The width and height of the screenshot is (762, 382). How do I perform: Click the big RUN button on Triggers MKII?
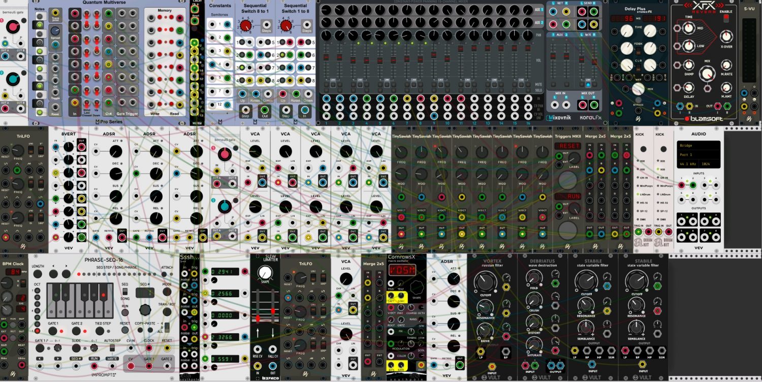point(567,230)
